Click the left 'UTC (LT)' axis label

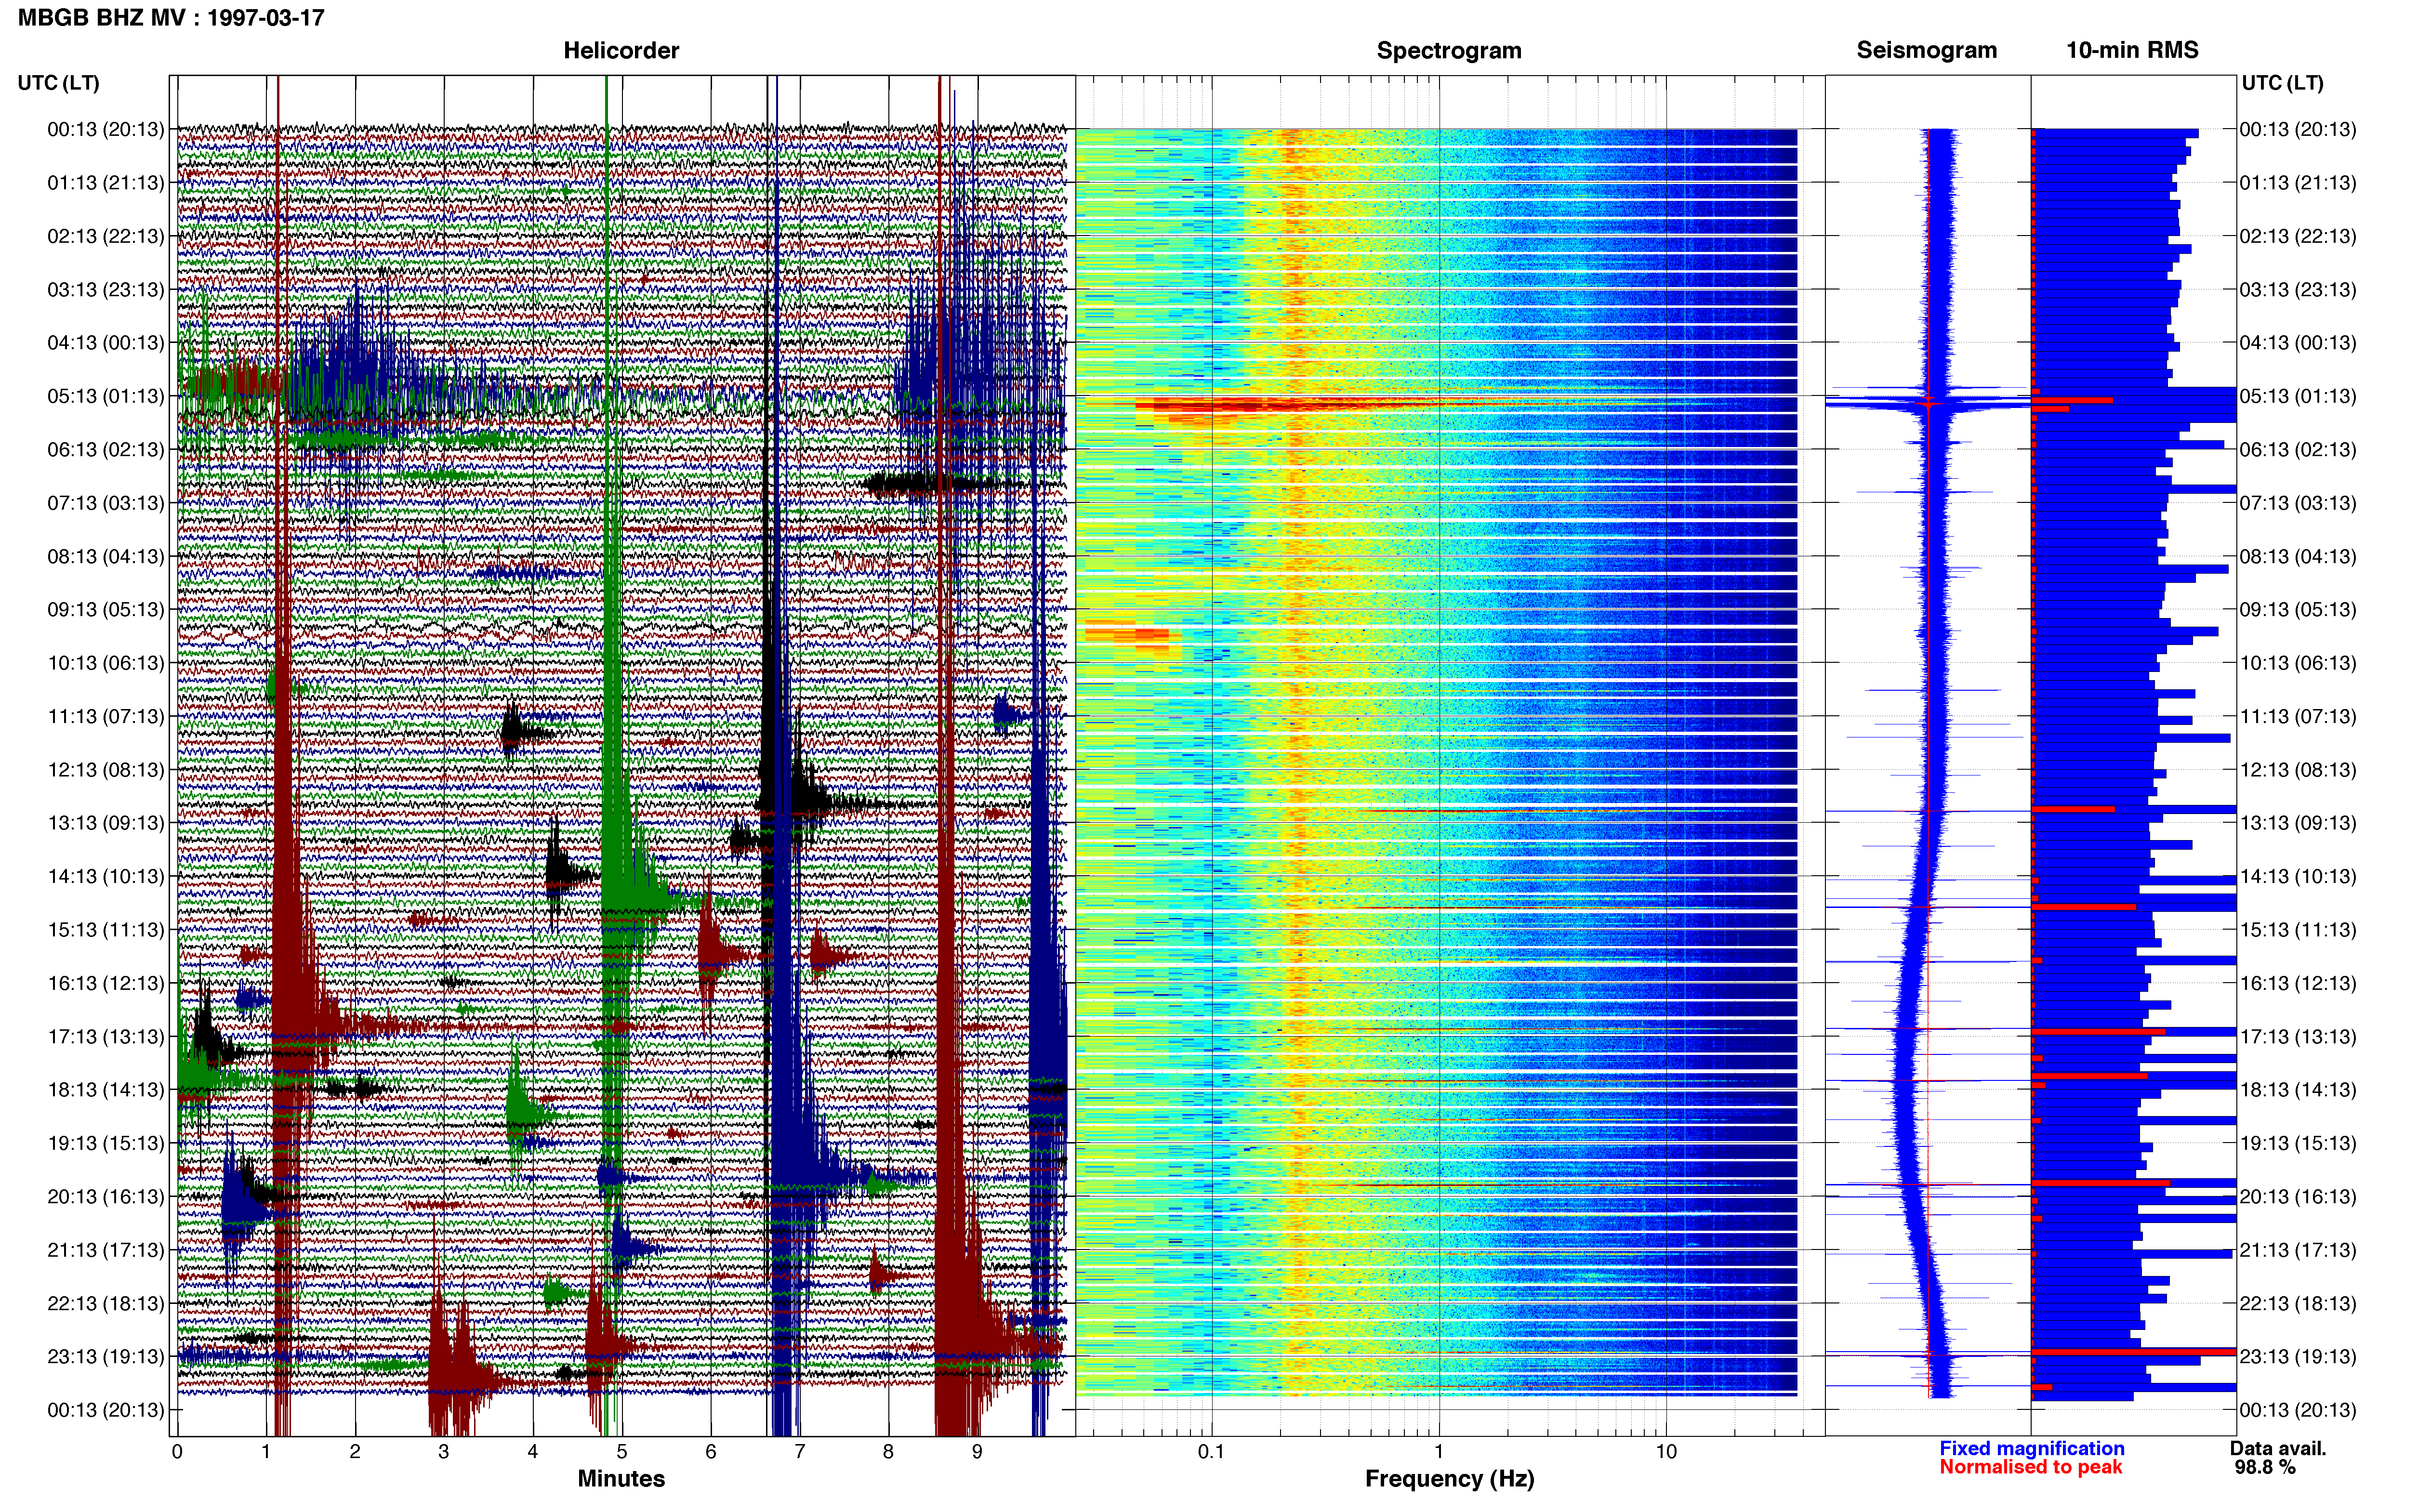(59, 82)
